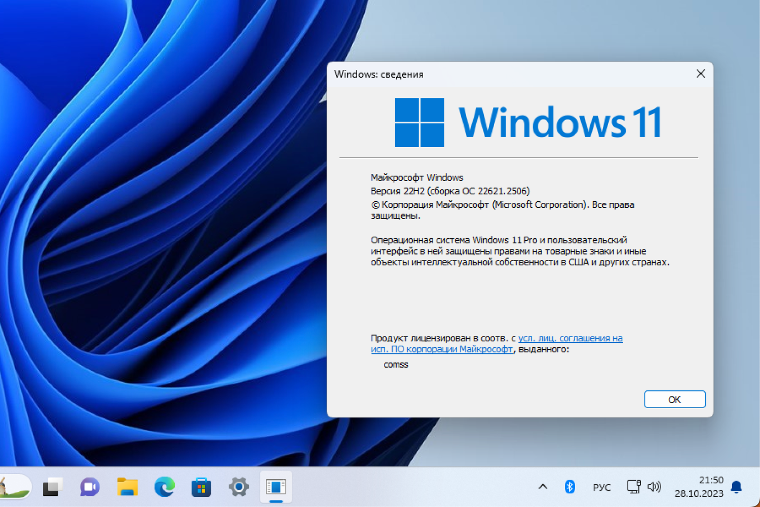
Task: Open Microsoft Edge from the taskbar
Action: 164,487
